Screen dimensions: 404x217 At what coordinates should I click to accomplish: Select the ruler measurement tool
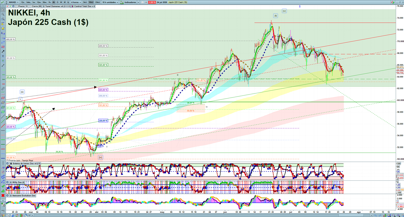[x=3, y=89]
